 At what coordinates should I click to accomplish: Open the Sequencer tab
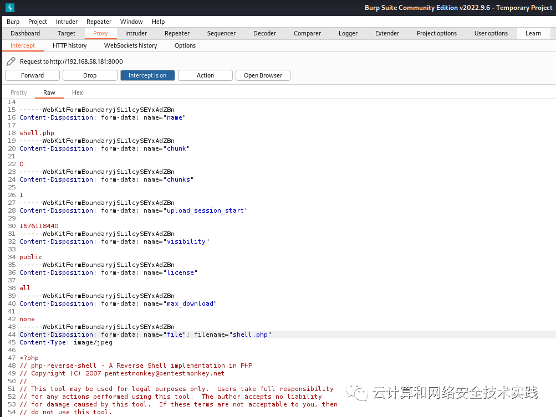pyautogui.click(x=221, y=33)
